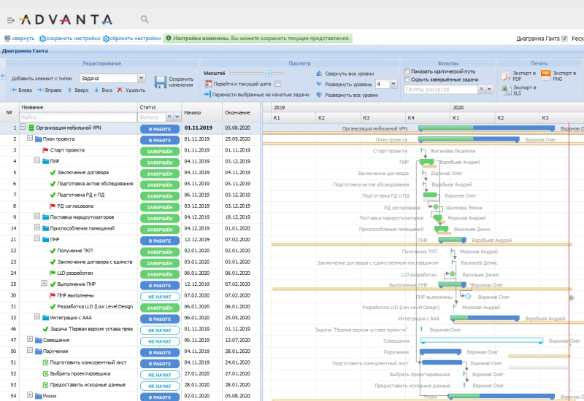
Task: Open the expand level dropdown showing 4
Action: 393,84
